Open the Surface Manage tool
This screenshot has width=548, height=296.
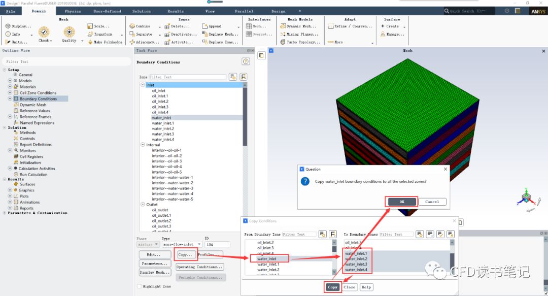pos(392,35)
